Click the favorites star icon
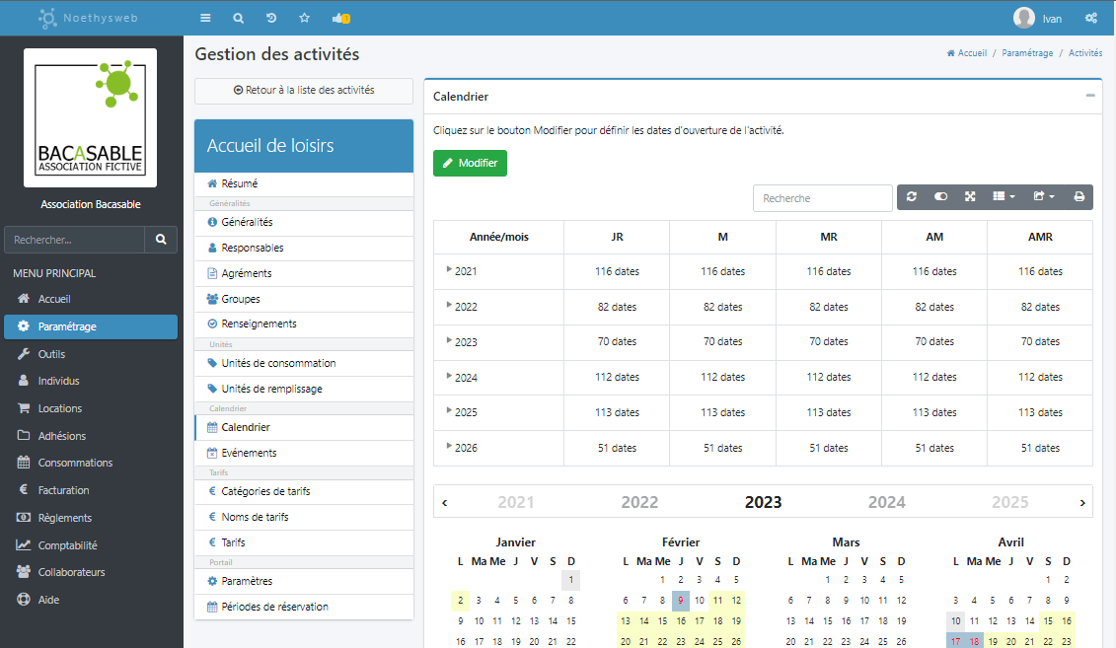Viewport: 1116px width, 648px height. pos(304,18)
